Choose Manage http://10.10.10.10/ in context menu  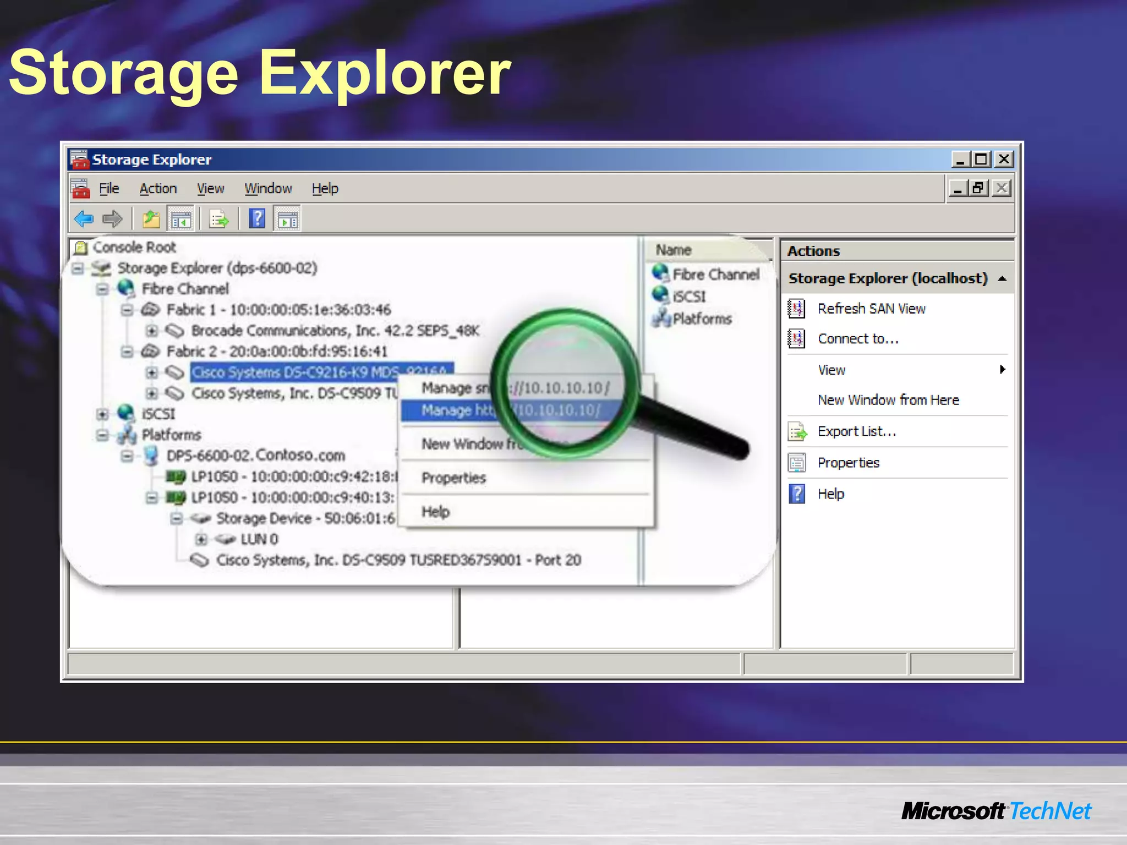point(527,410)
